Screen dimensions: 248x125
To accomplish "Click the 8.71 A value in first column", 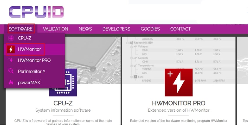I will pos(180,62).
